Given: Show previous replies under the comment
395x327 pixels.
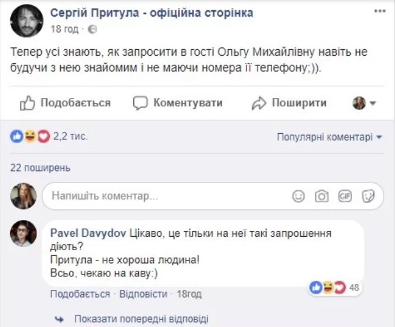Looking at the screenshot, I should pos(141,318).
